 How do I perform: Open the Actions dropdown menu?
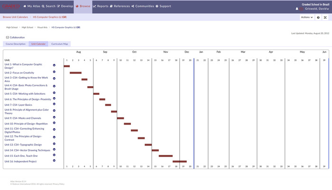point(306,17)
